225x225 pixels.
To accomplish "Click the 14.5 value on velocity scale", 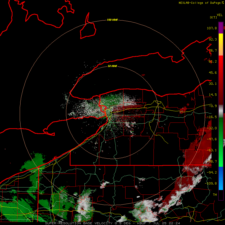I will (x=213, y=95).
